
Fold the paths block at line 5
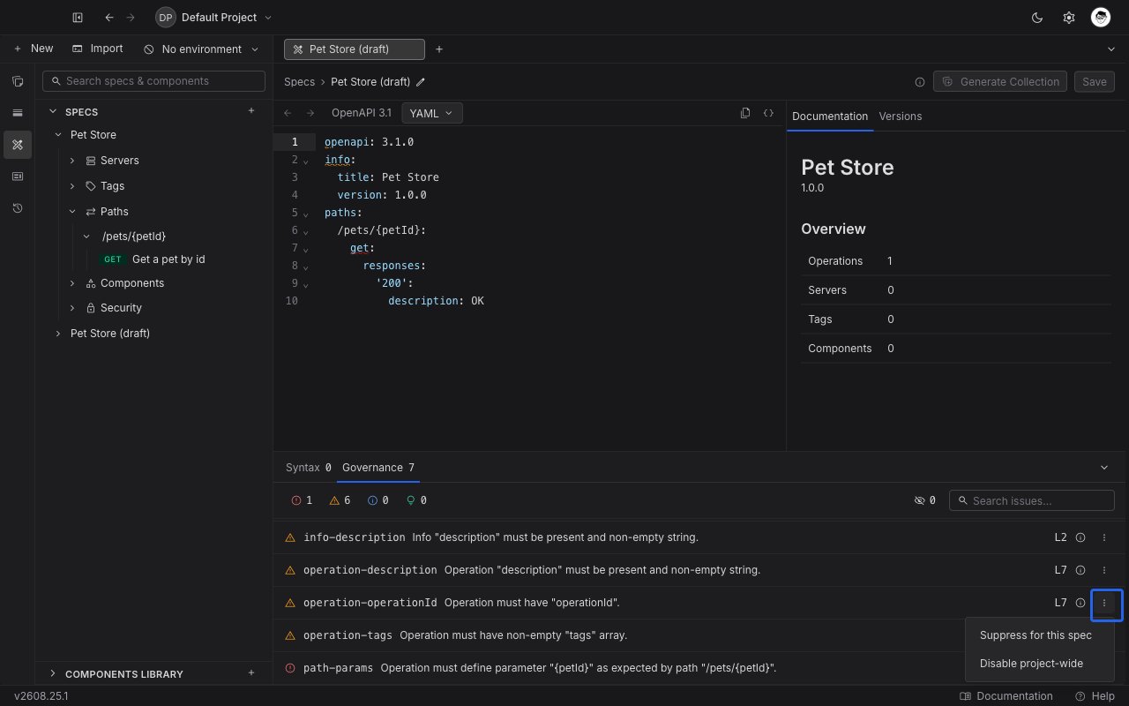coord(306,214)
